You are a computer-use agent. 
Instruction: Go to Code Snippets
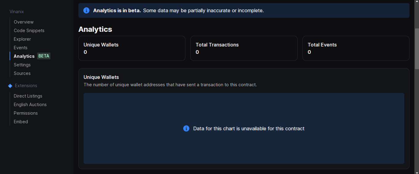click(29, 31)
